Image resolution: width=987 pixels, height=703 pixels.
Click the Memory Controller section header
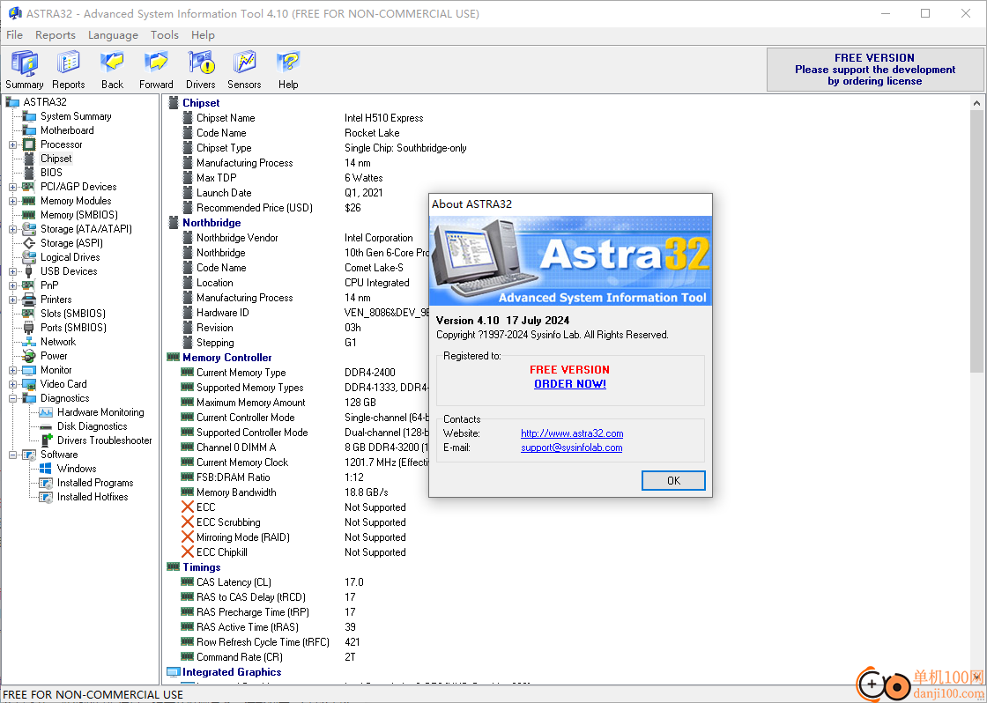[x=227, y=358]
